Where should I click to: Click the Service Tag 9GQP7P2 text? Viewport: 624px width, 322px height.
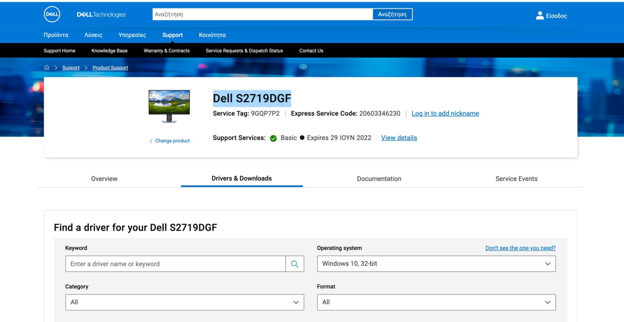point(246,114)
